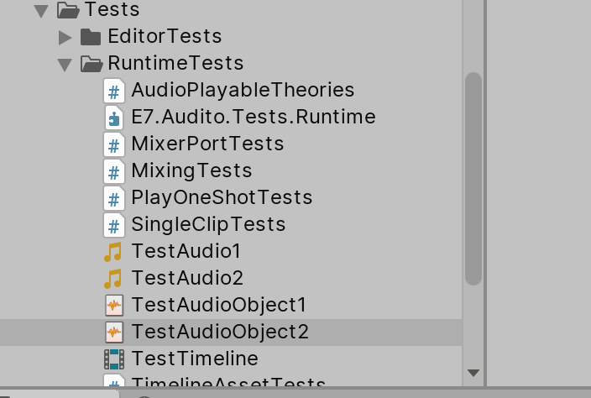This screenshot has width=591, height=398.
Task: Select the TestAudioObject2 asset
Action: pyautogui.click(x=220, y=333)
